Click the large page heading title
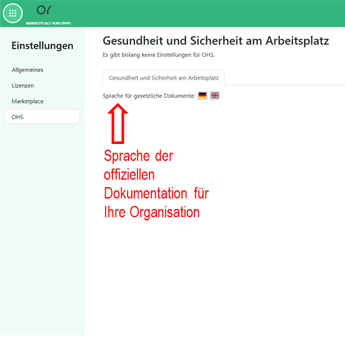This screenshot has width=345, height=338. pos(216,41)
